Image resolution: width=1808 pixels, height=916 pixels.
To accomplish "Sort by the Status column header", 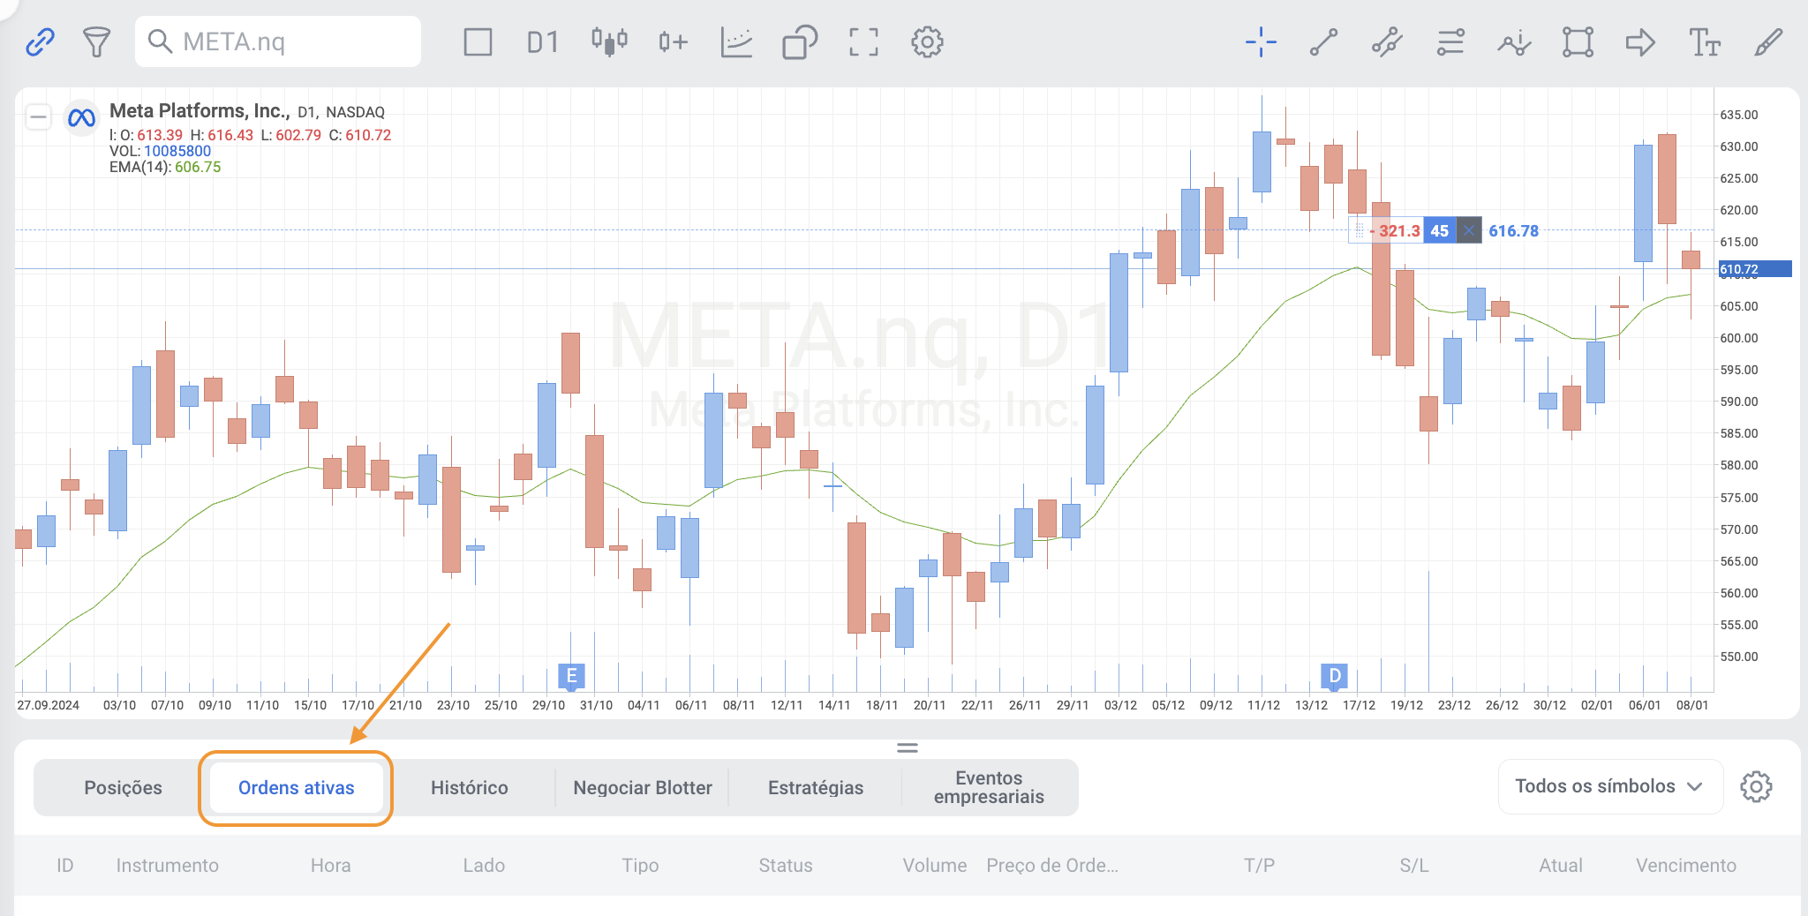I will [x=786, y=866].
